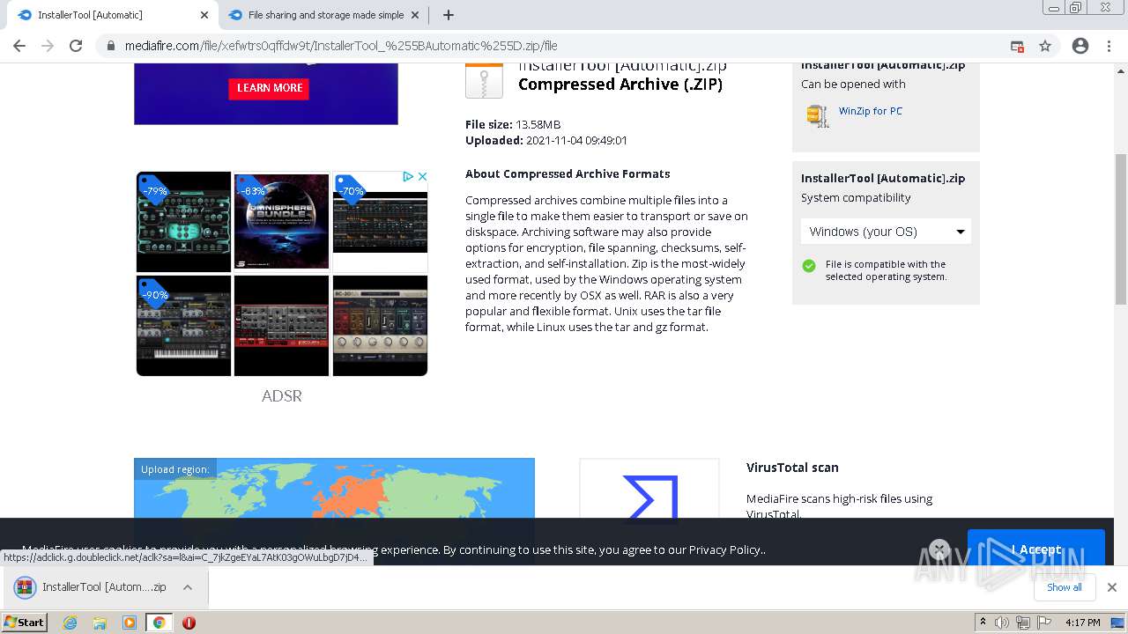Expand the download item options chevron
This screenshot has width=1128, height=634.
[188, 587]
